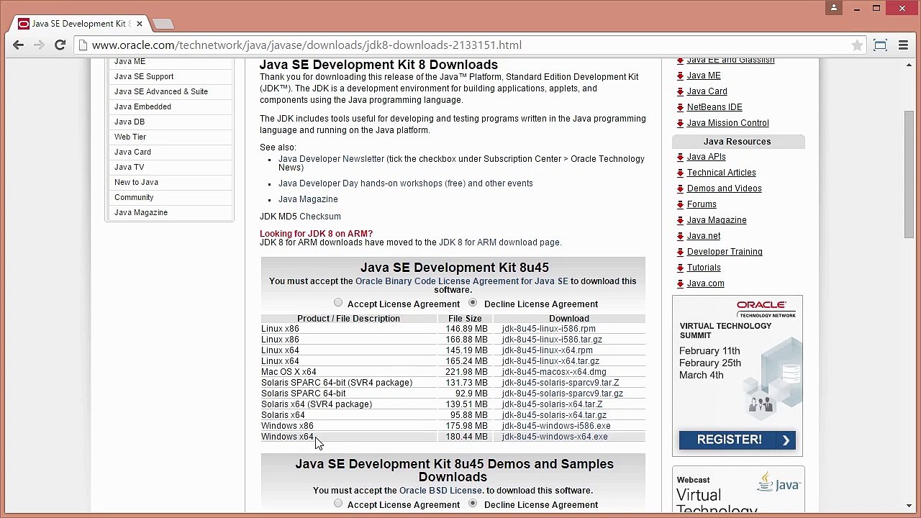921x518 pixels.
Task: Open the Oracle Binary Code License Agreement link
Action: tap(461, 281)
